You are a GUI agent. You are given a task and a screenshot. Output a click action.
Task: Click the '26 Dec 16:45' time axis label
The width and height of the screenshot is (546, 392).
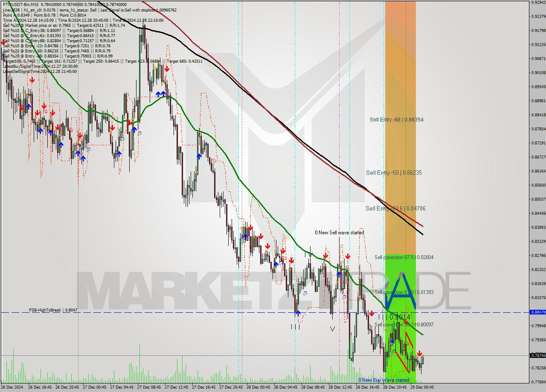tap(39, 388)
